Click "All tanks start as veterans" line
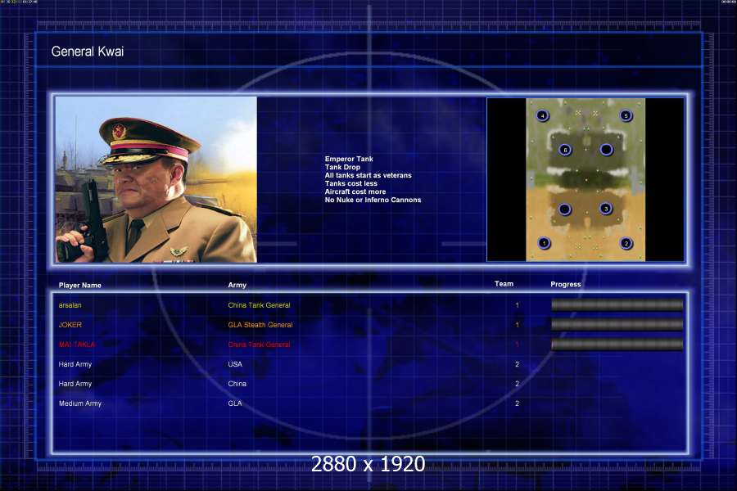737x491 pixels. point(368,175)
